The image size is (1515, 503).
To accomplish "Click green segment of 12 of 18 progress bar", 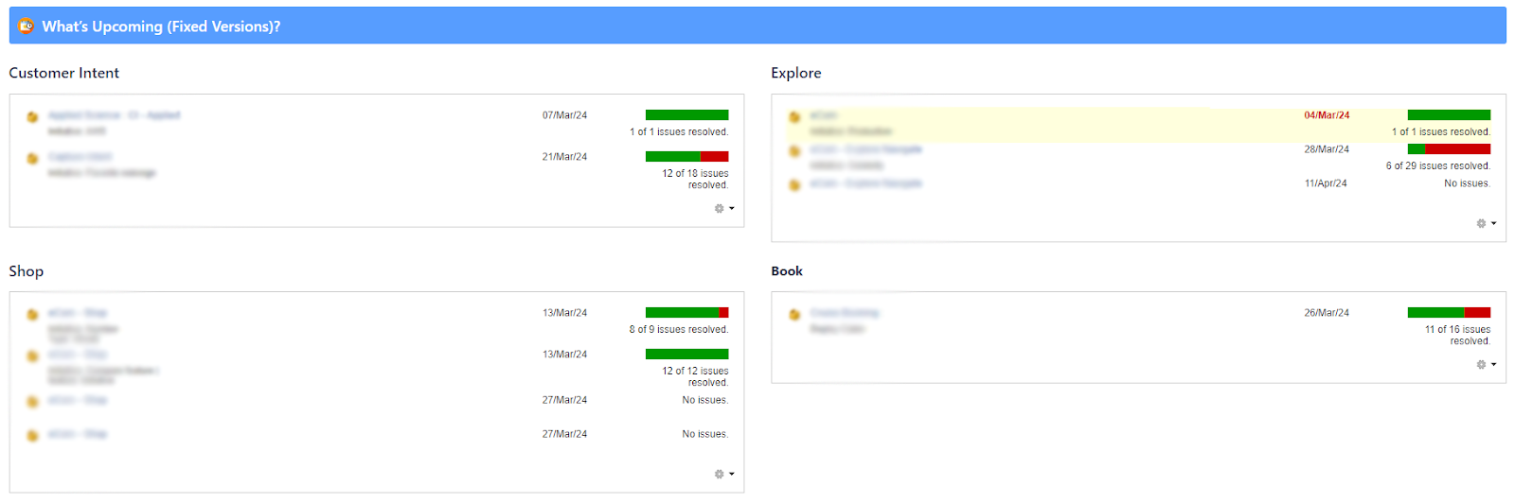I will 672,157.
